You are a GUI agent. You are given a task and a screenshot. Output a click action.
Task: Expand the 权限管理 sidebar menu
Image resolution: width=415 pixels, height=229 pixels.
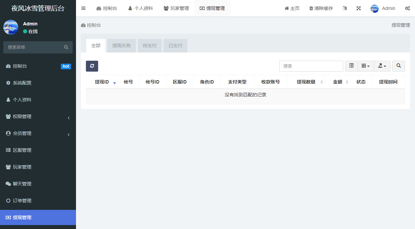coord(38,116)
